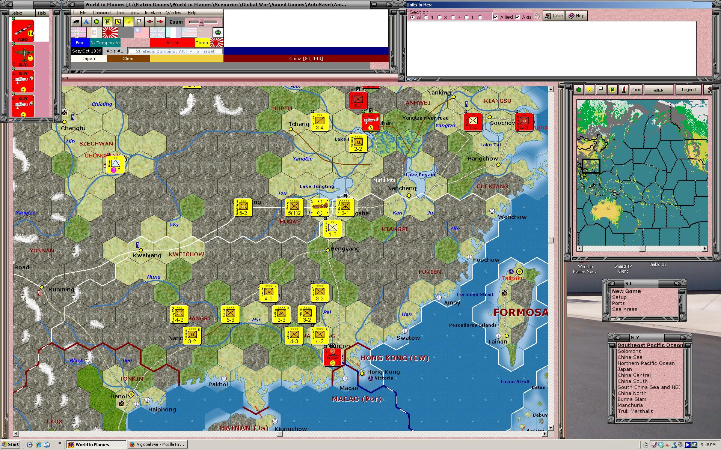Click the red Air: 4 status box
This screenshot has width=721, height=450.
pyautogui.click(x=172, y=43)
